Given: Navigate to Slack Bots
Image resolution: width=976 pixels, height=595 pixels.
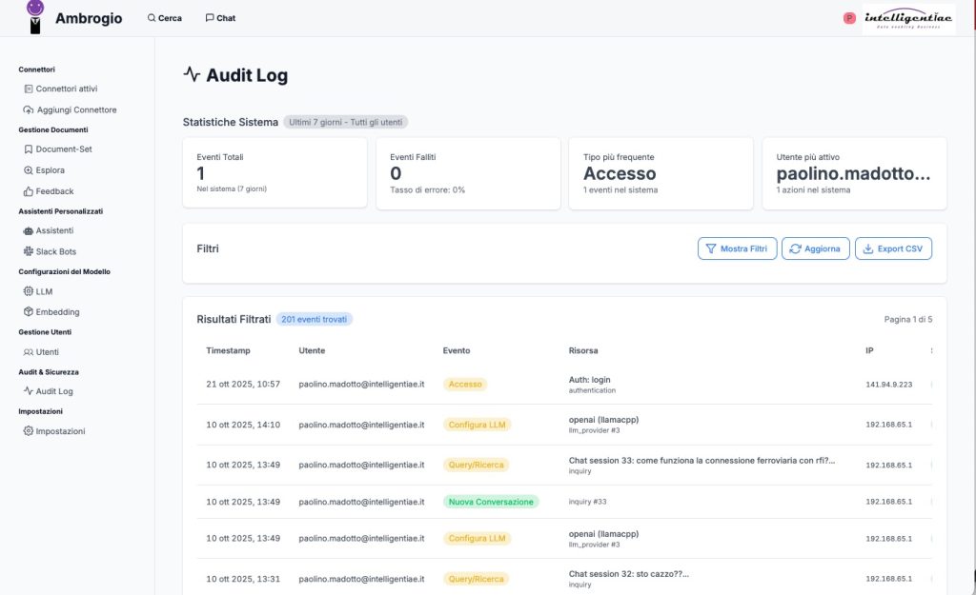Looking at the screenshot, I should click(55, 251).
